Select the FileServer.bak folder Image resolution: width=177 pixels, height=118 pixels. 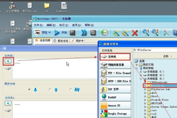click(160, 89)
